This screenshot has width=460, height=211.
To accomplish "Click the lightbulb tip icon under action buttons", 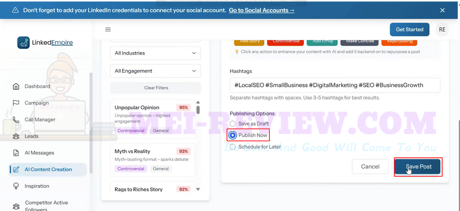I will (237, 52).
